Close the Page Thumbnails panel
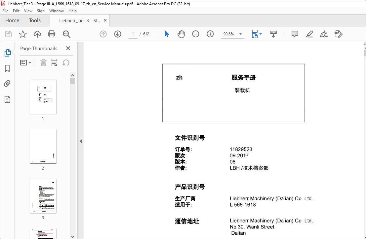This screenshot has height=239, width=366. [x=68, y=48]
